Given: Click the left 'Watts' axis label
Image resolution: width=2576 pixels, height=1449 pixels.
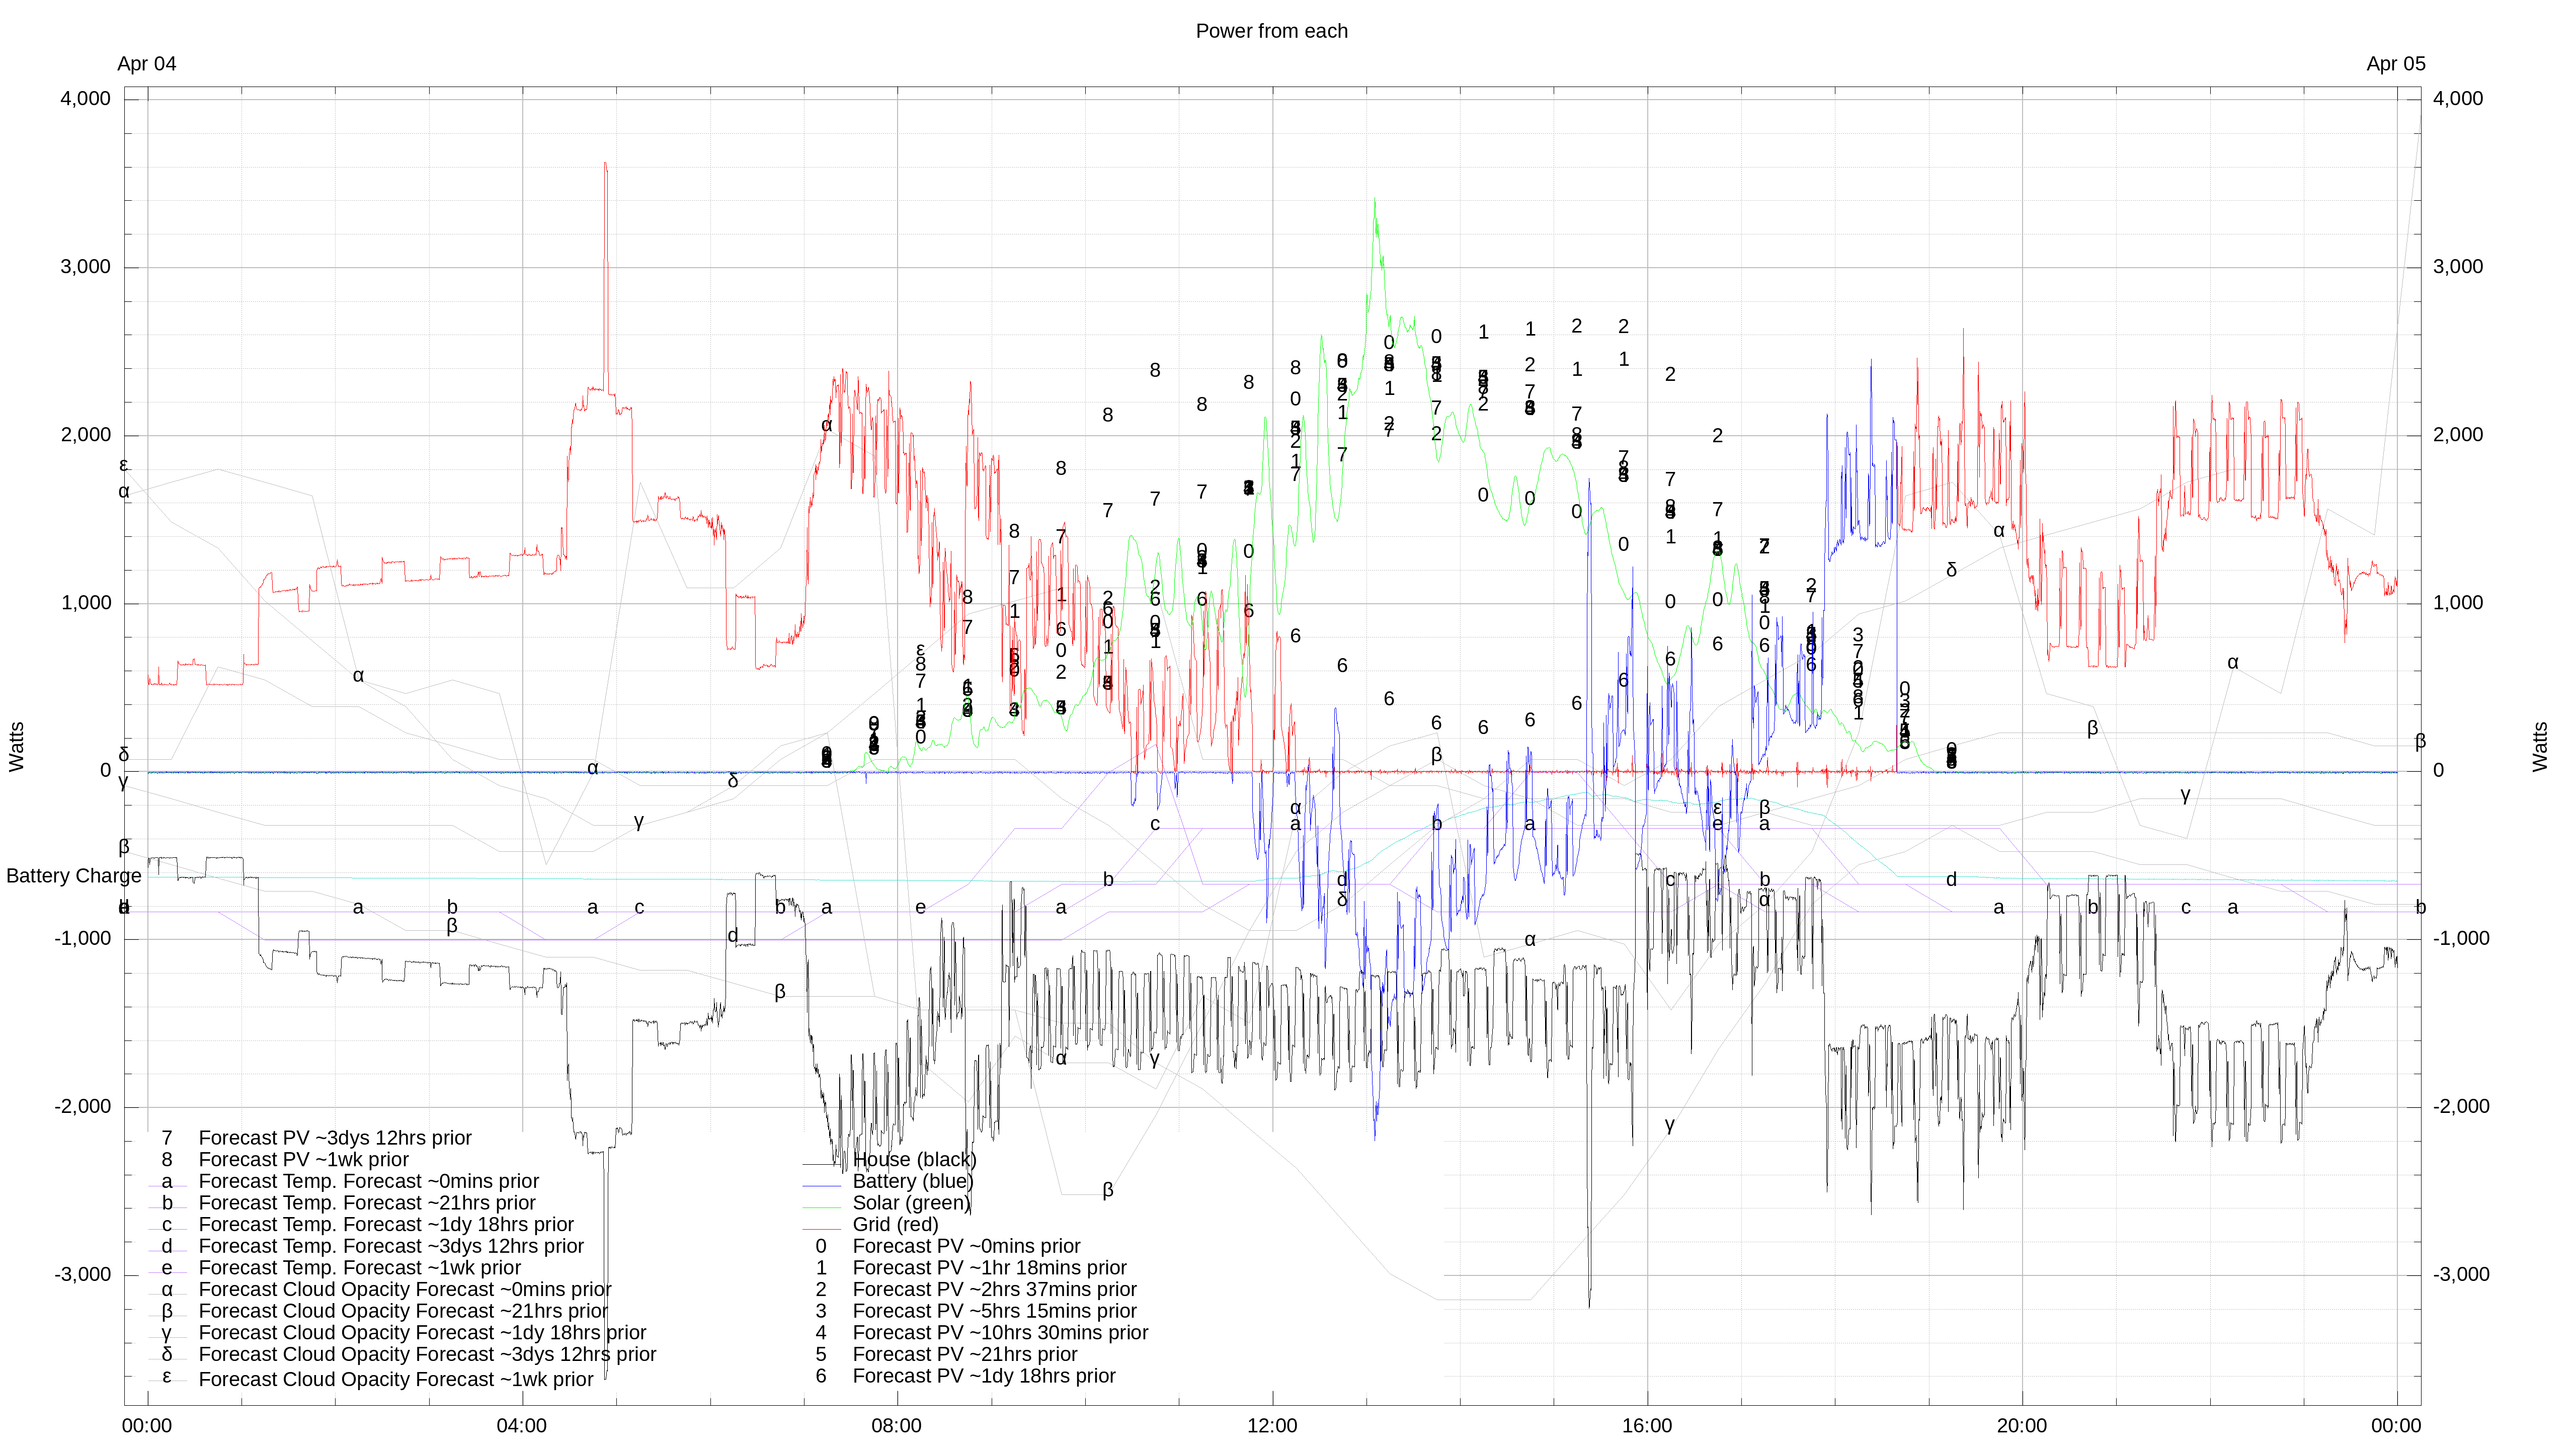Looking at the screenshot, I should 17,747.
